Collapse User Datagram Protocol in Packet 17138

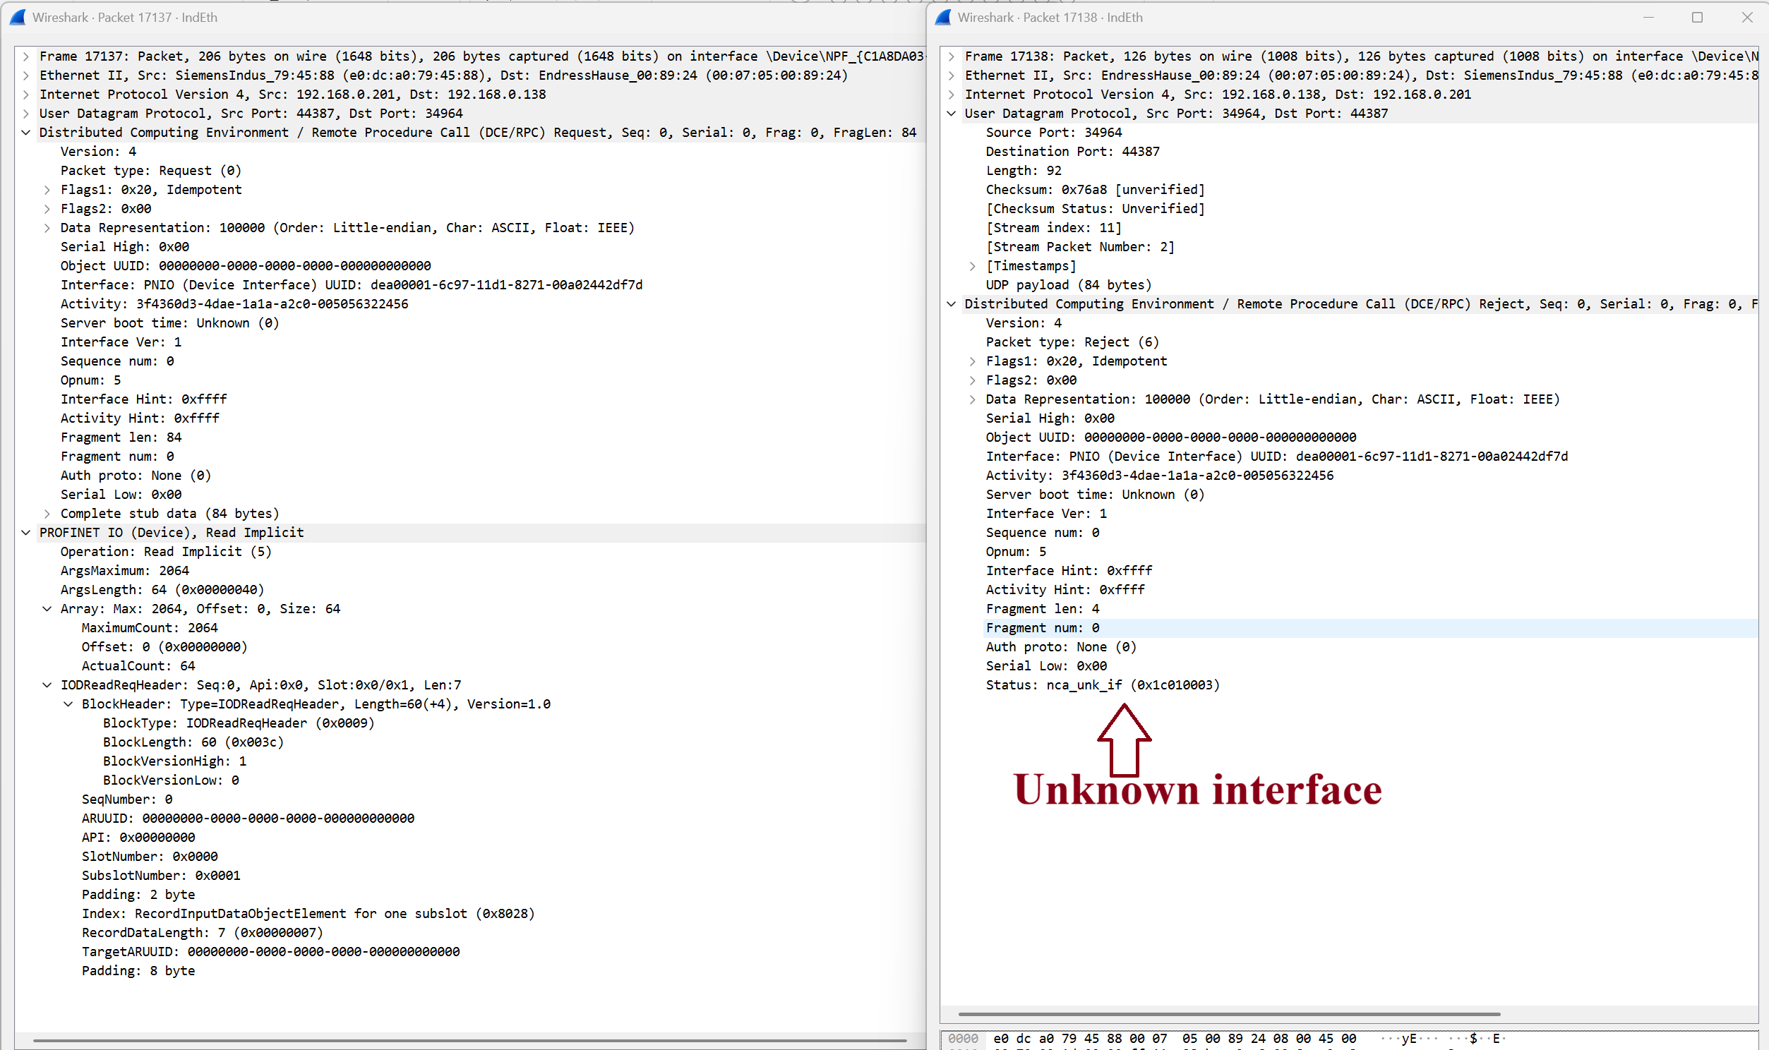(951, 114)
